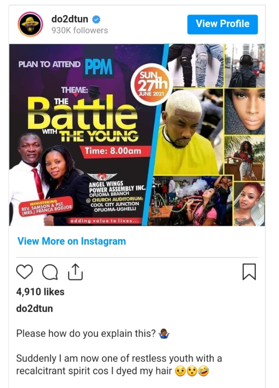Viewport: 279px width, 388px height.
Task: Click the Angel Wings Power Assembly logo
Action: [x=102, y=177]
